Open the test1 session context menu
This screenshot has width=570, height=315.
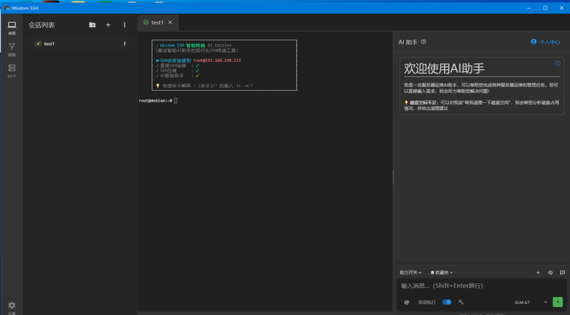click(x=125, y=43)
